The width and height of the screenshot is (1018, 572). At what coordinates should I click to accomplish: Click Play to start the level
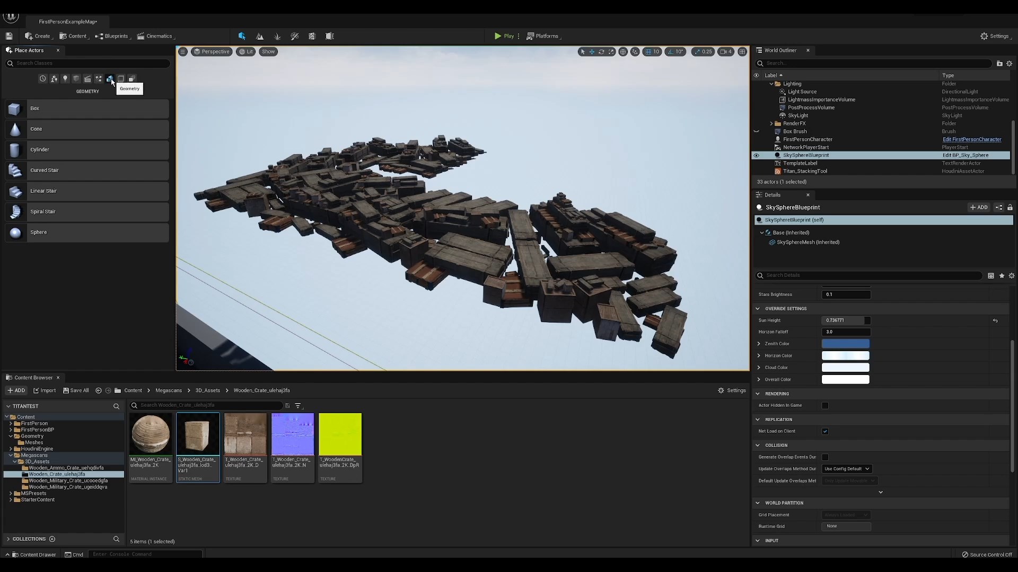[x=504, y=36]
